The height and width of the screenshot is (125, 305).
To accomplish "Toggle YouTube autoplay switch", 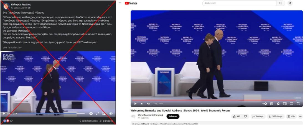I will [x=265, y=104].
